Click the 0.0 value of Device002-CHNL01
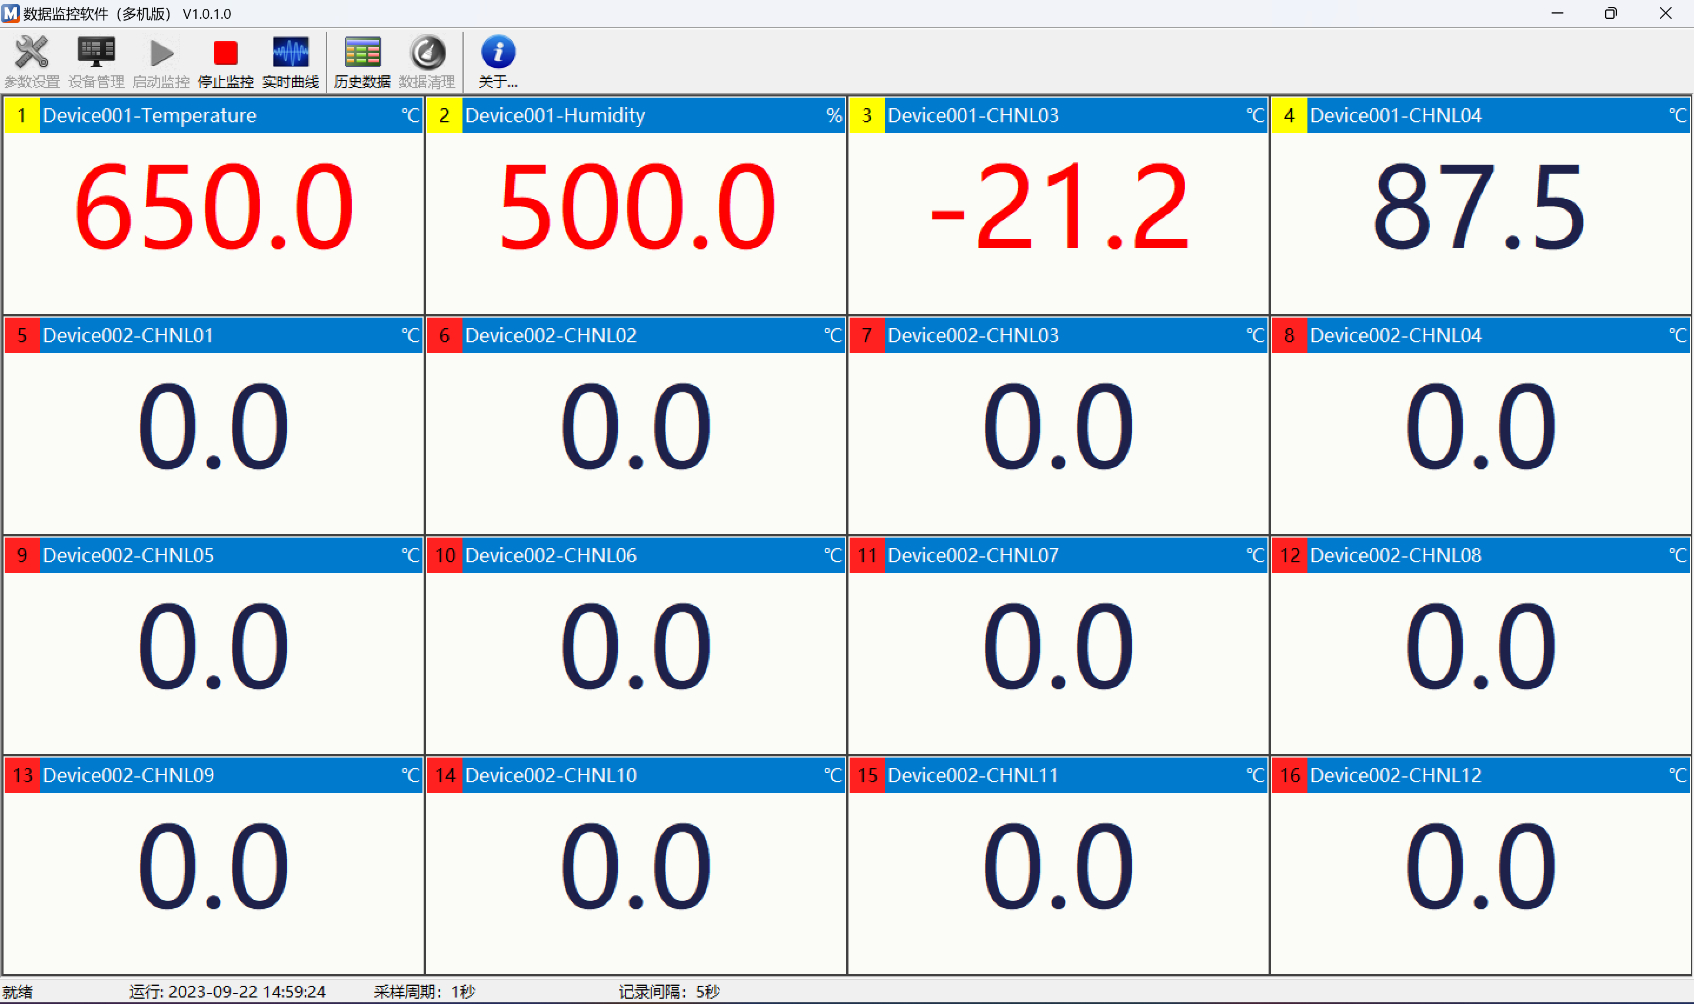The width and height of the screenshot is (1694, 1004). coord(214,426)
